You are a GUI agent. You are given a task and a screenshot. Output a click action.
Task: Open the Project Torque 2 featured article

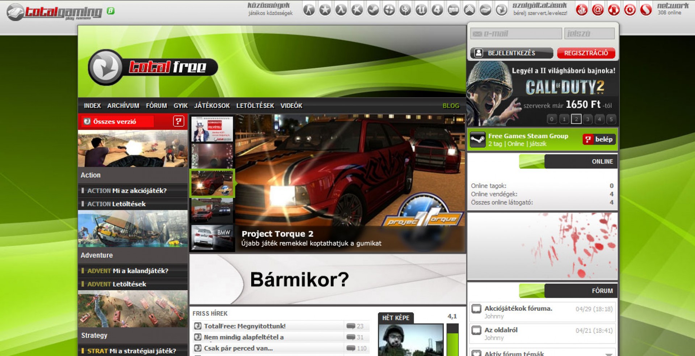350,183
